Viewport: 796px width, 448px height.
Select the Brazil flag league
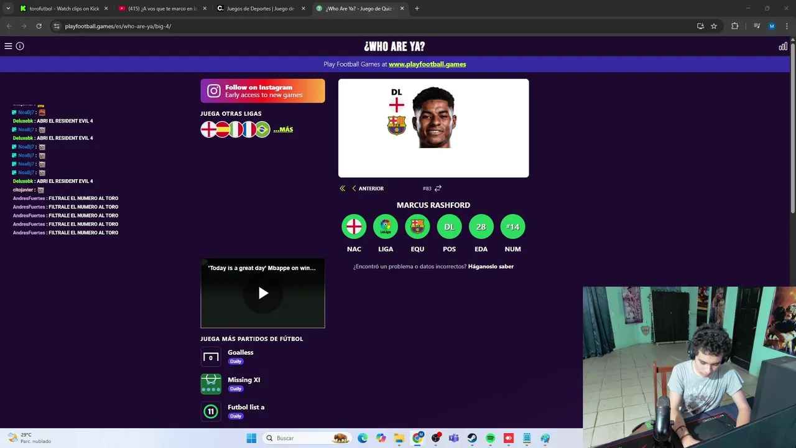(262, 129)
